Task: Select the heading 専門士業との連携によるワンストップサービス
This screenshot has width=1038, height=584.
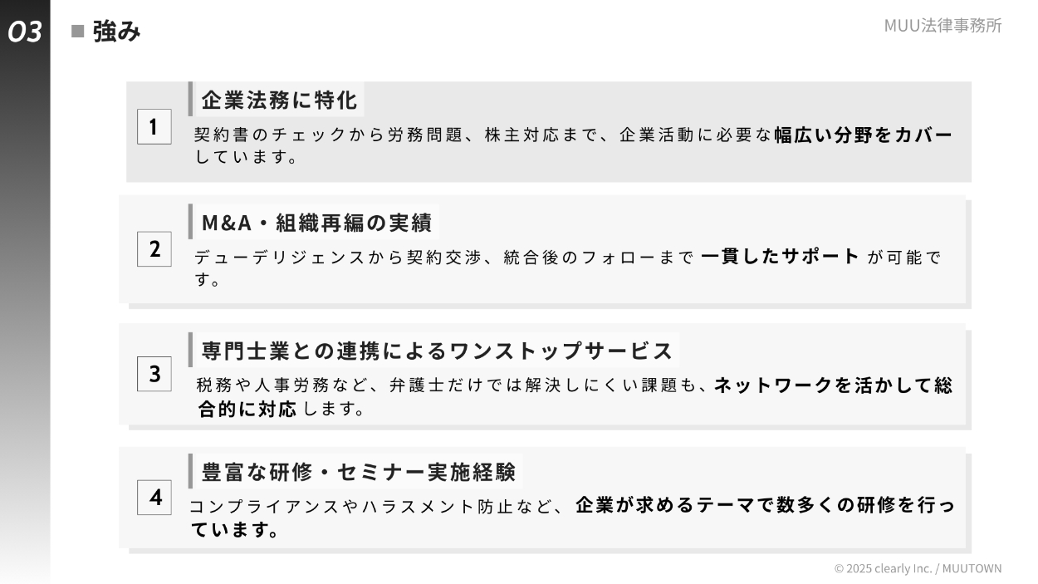Action: point(437,351)
